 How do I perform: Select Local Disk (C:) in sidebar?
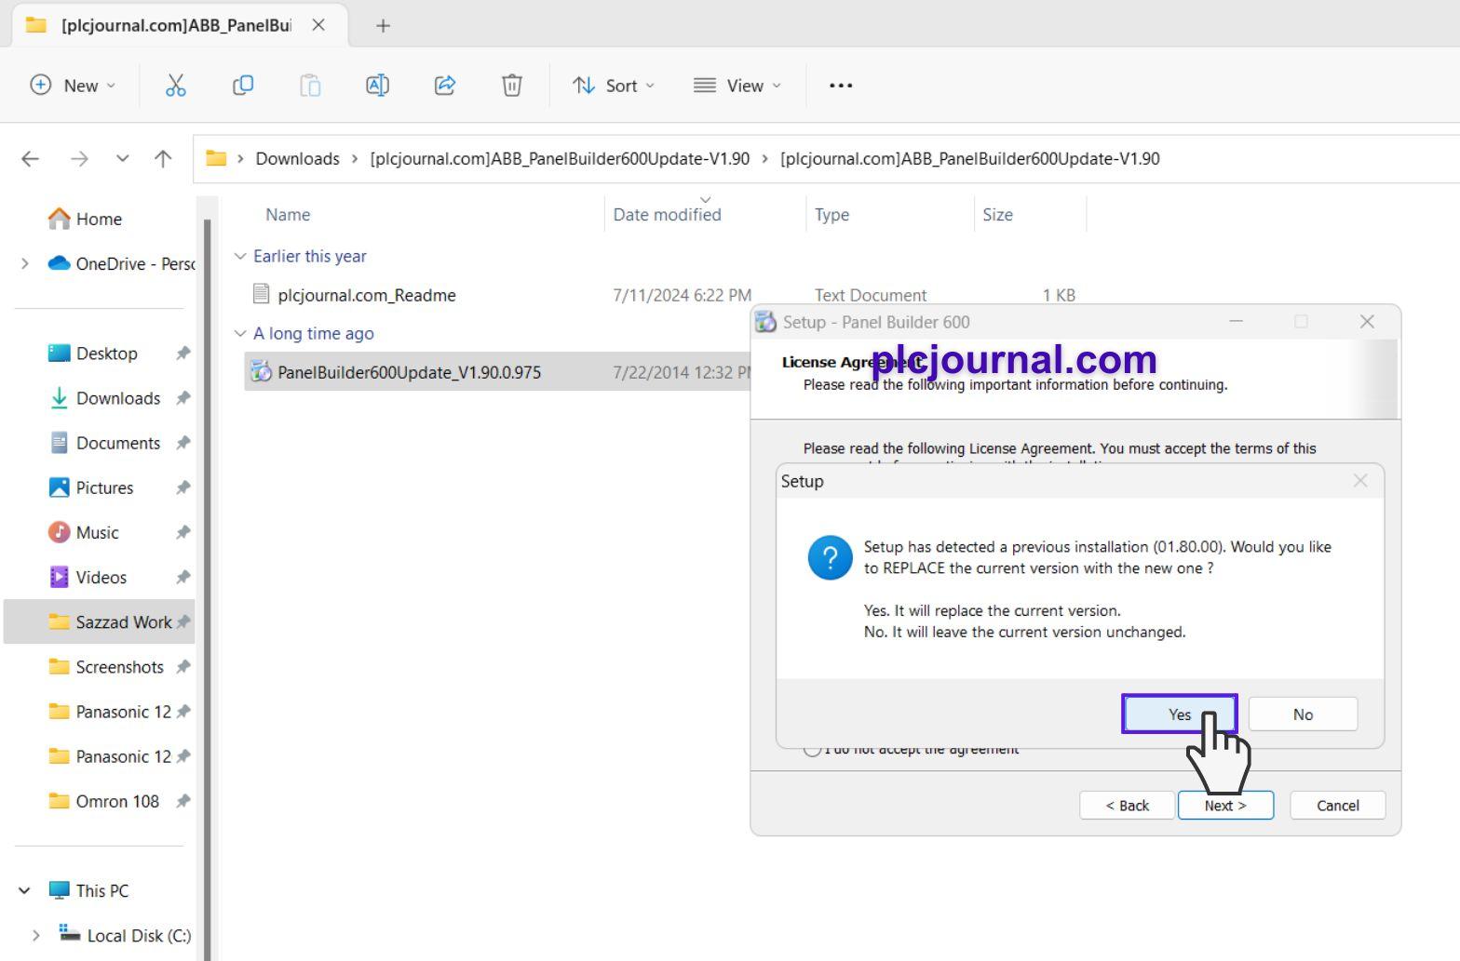coord(139,935)
